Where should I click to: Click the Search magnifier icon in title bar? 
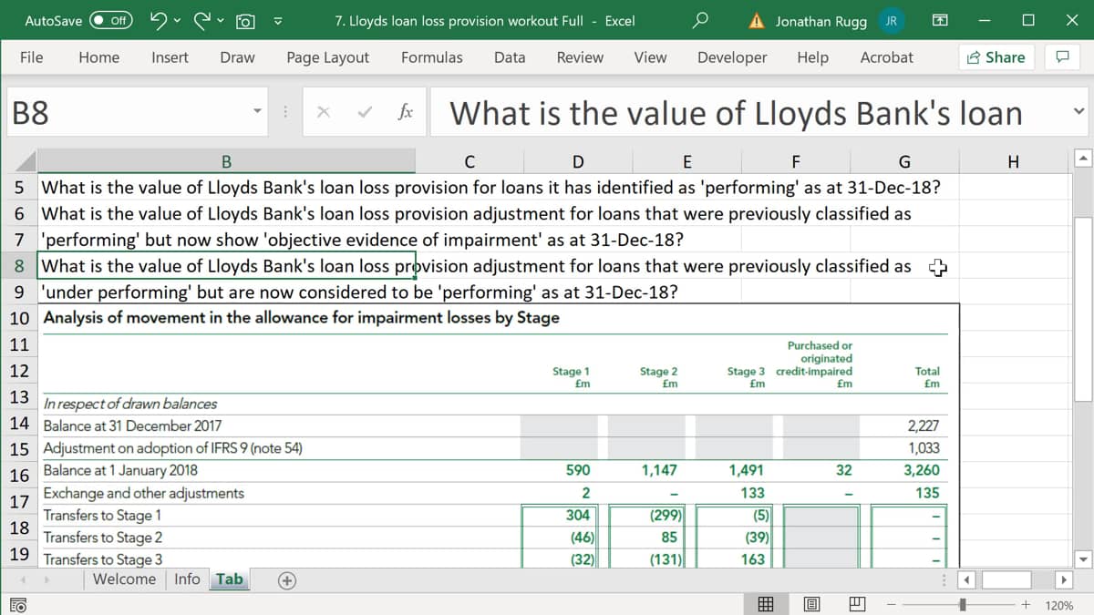pyautogui.click(x=700, y=20)
